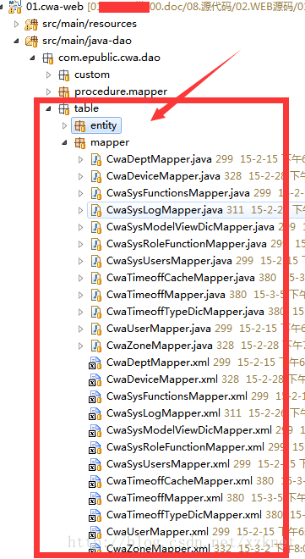Viewport: 305px width, 559px height.
Task: Select the CwaDeptMapper.xml file name
Action: (158, 363)
